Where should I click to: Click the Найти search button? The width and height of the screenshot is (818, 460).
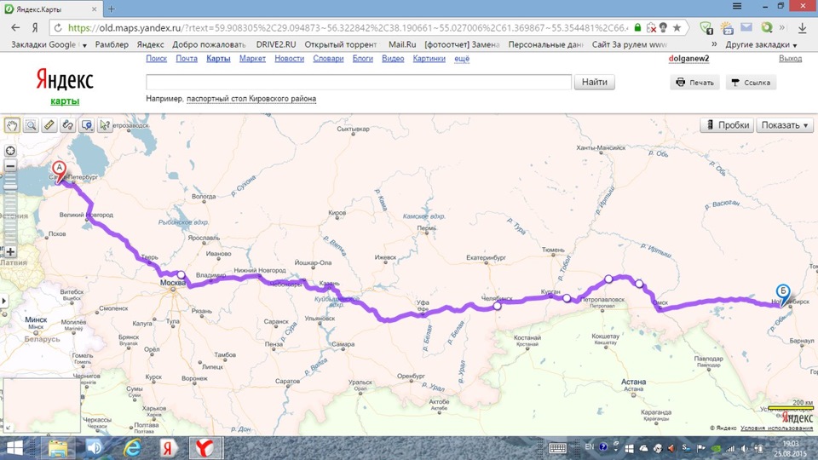tap(594, 82)
